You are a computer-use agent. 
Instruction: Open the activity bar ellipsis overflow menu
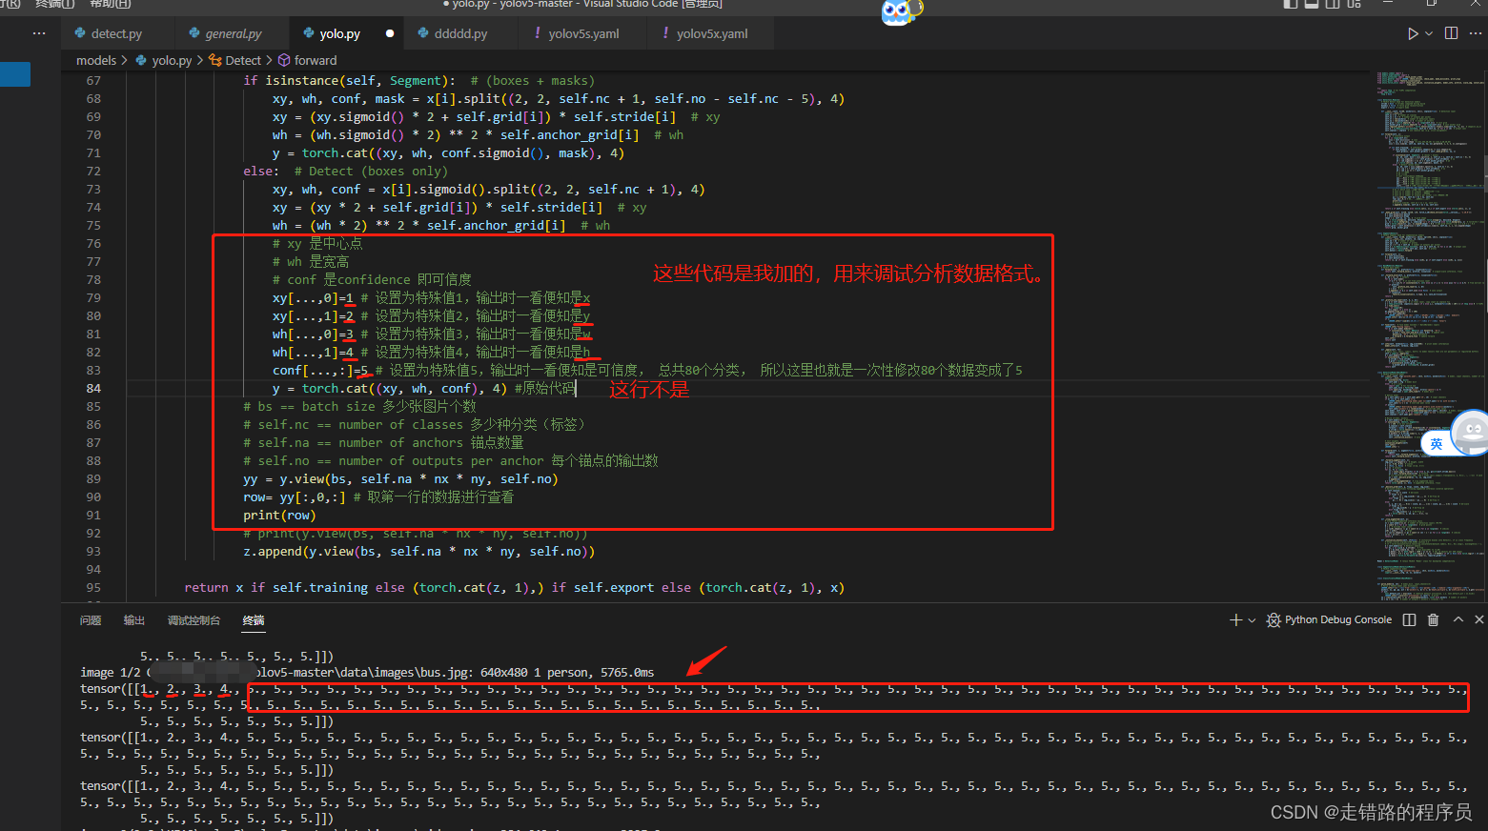[x=39, y=33]
